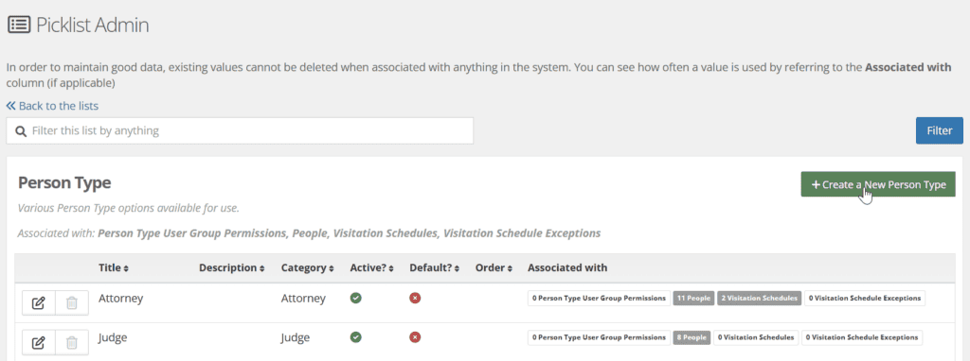The height and width of the screenshot is (361, 970).
Task: Open Attorney's 0 Visitation Schedule Exceptions badge
Action: (x=864, y=298)
